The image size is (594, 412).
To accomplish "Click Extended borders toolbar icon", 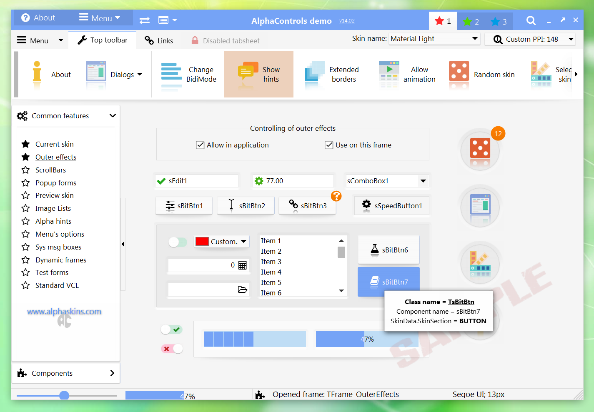I will point(315,75).
